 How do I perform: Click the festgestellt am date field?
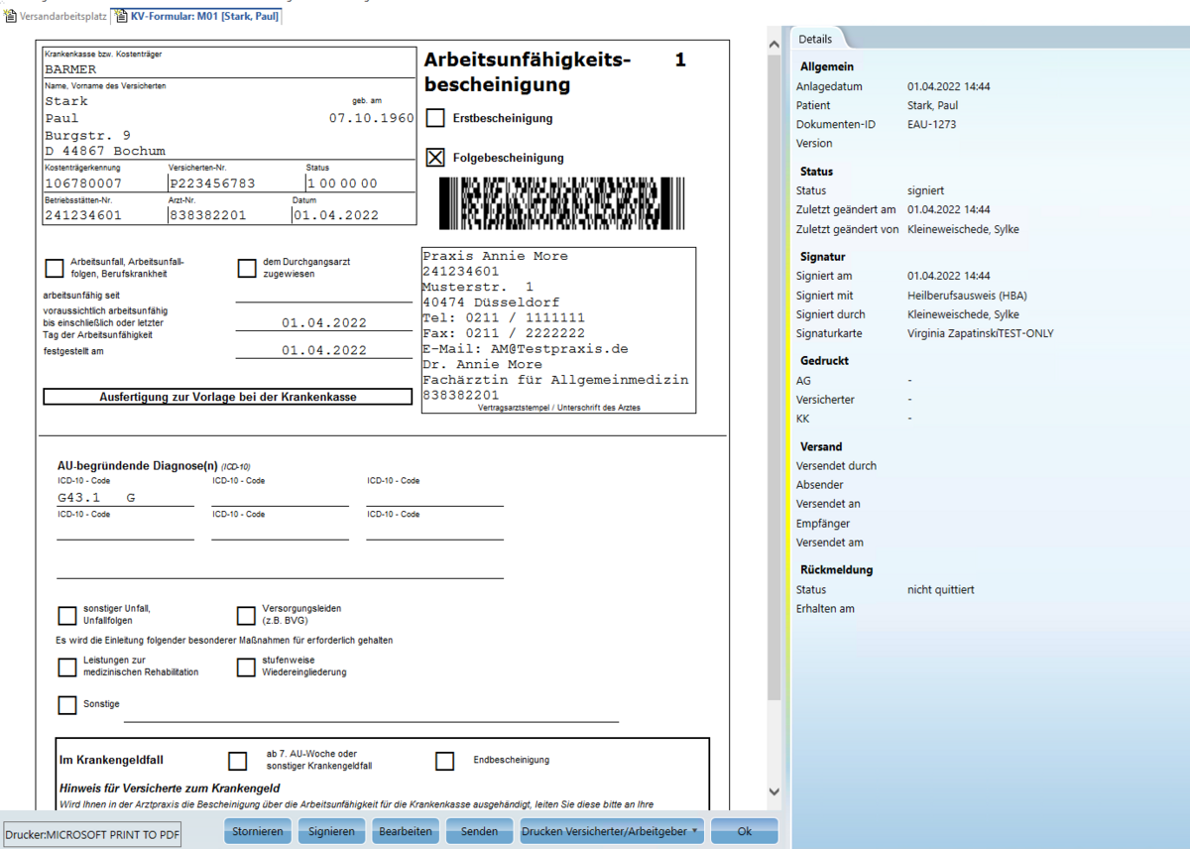pyautogui.click(x=323, y=349)
